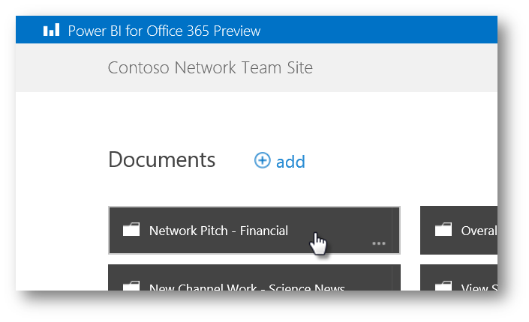
Task: Click folder icon on Network Pitch - Financial
Action: point(131,229)
